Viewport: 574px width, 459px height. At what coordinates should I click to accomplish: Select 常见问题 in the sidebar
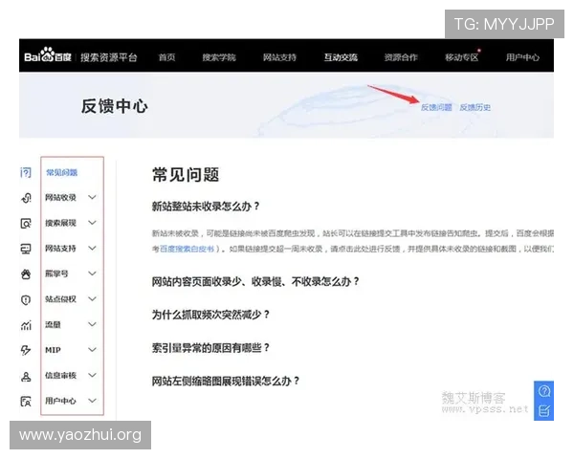(61, 172)
